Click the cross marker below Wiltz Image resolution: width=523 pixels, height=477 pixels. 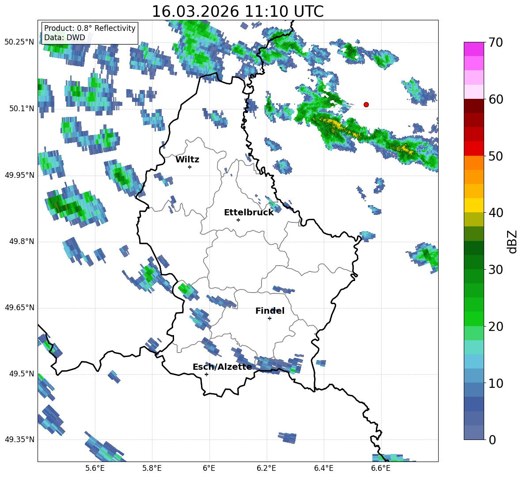click(x=189, y=167)
